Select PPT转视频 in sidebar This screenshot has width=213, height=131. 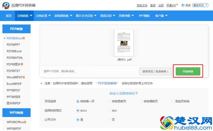[13, 97]
